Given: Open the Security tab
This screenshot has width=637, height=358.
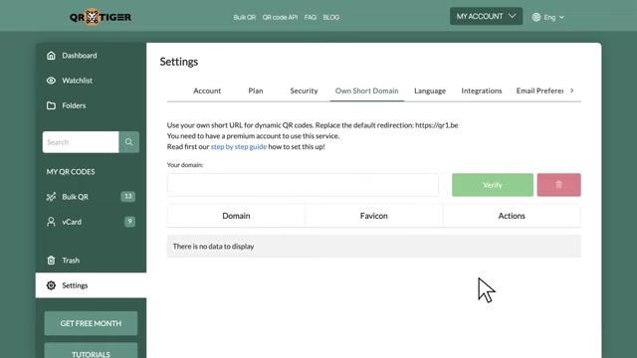Looking at the screenshot, I should [304, 90].
